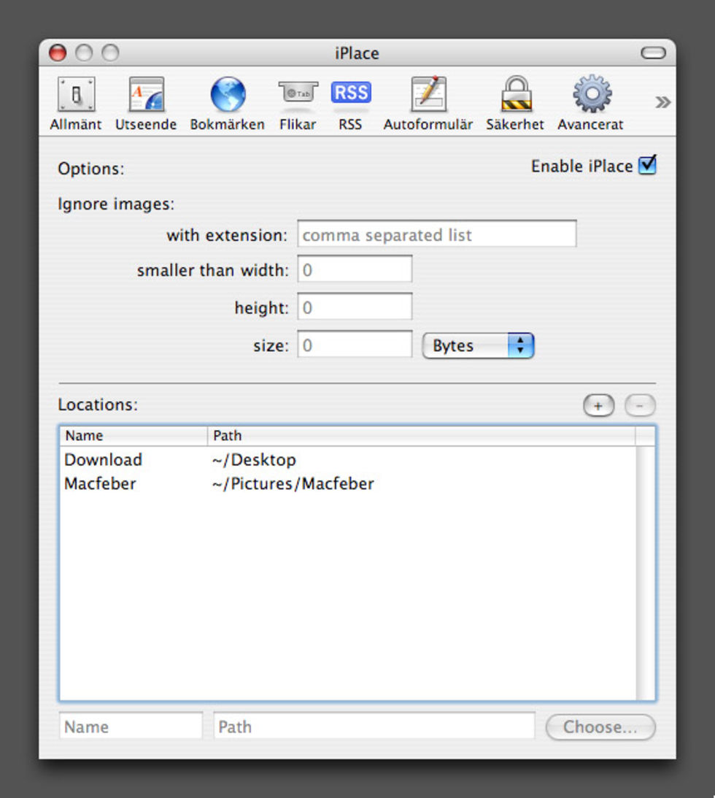
Task: Focus the smaller than width field
Action: 355,270
